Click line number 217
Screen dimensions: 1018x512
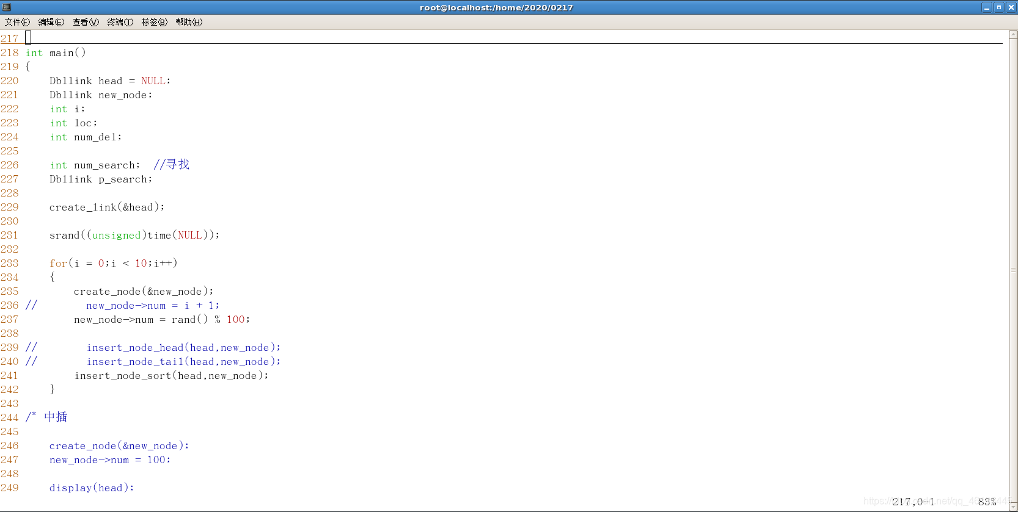click(10, 39)
